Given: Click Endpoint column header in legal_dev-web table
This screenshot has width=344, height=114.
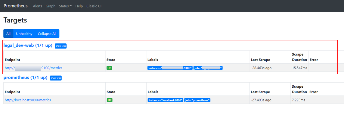Looking at the screenshot, I should (13, 60).
